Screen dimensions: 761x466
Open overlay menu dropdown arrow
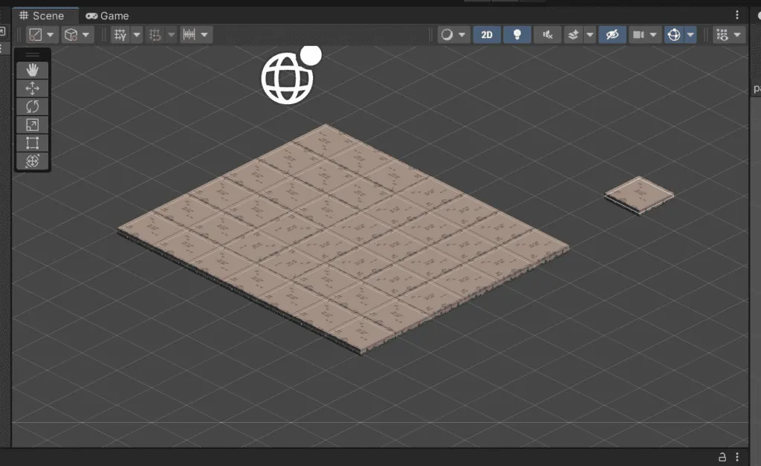(738, 35)
